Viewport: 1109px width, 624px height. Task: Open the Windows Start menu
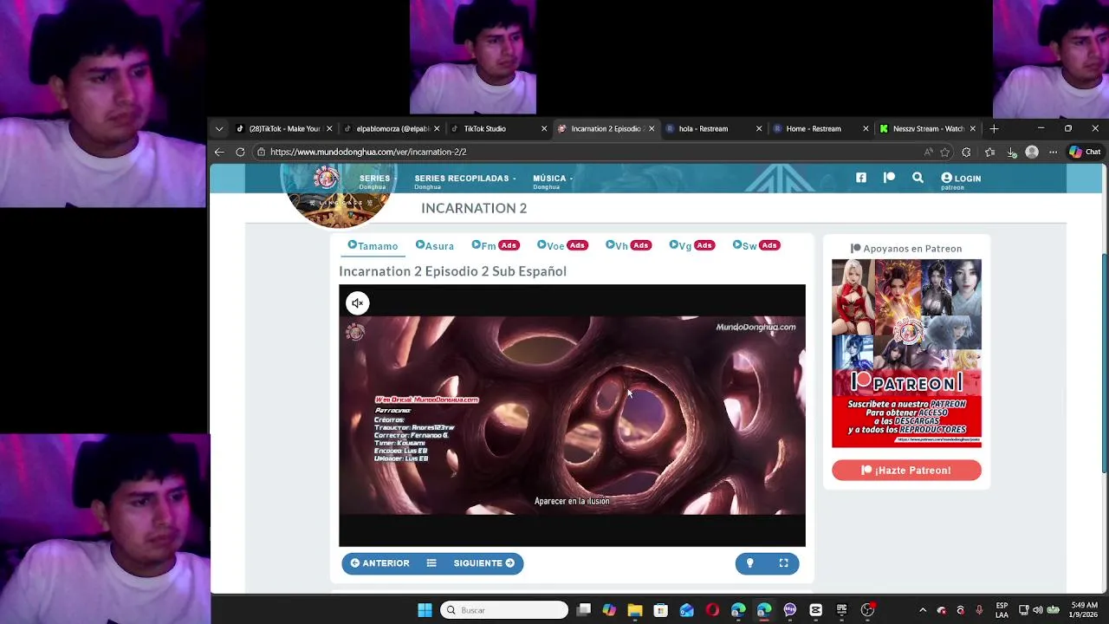[x=425, y=610]
